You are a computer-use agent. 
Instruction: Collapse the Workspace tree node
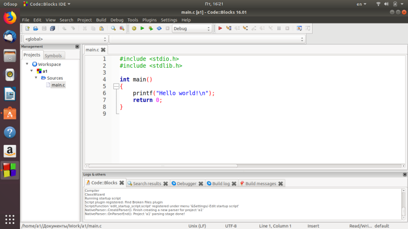coord(27,64)
